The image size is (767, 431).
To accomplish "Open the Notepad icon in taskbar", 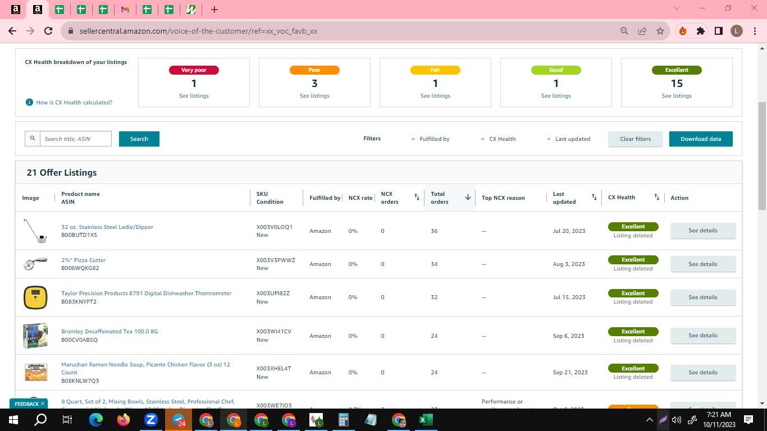I will pyautogui.click(x=371, y=419).
